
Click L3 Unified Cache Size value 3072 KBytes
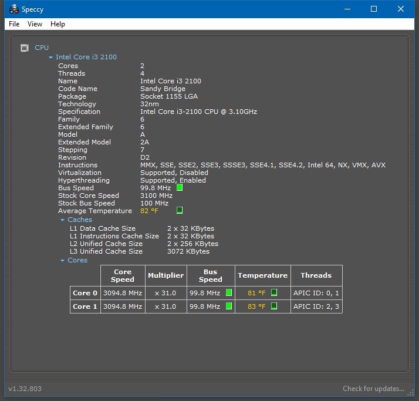click(188, 251)
